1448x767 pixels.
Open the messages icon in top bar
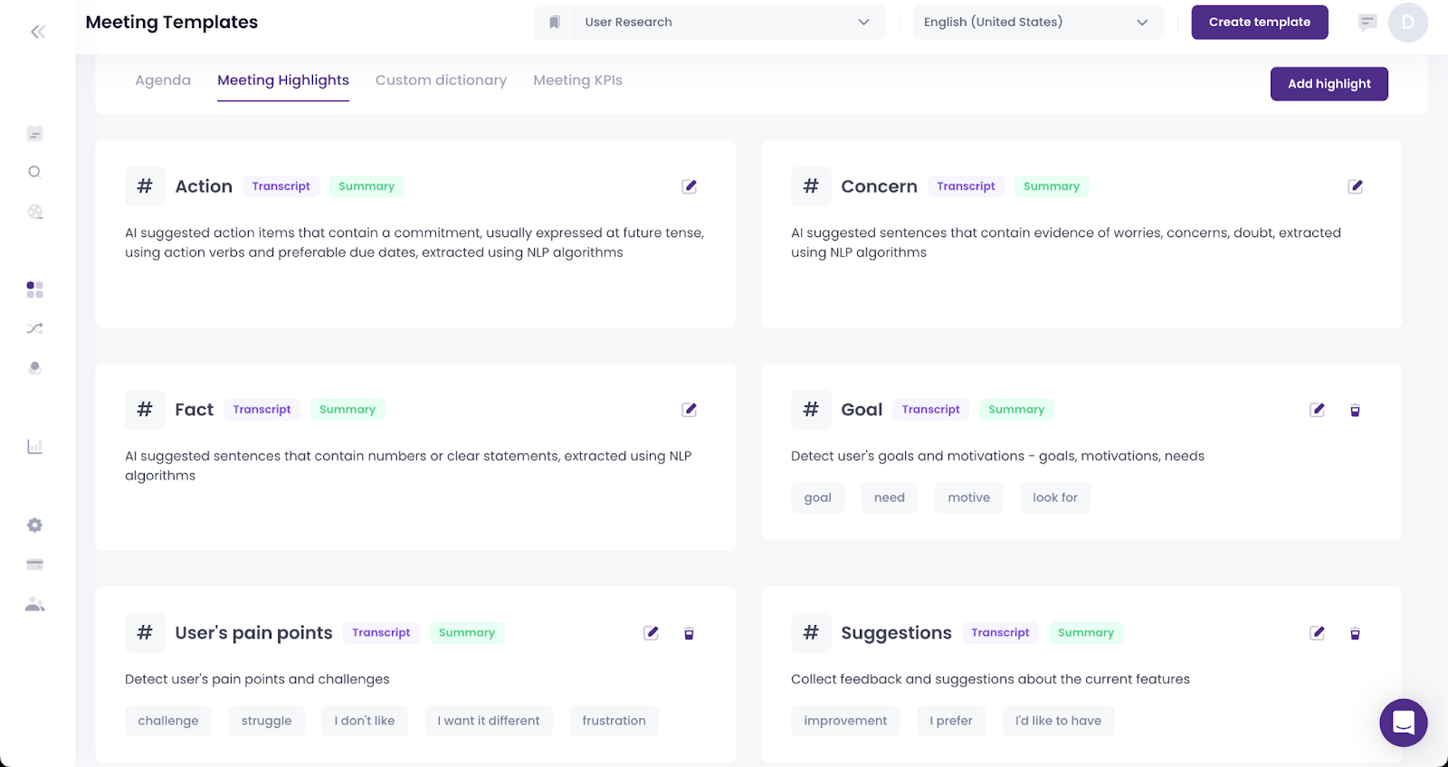(1367, 23)
